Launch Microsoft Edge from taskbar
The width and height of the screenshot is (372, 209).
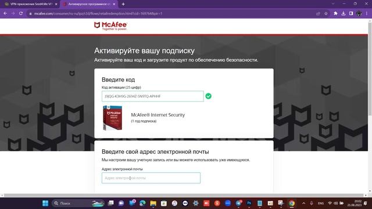point(142,203)
